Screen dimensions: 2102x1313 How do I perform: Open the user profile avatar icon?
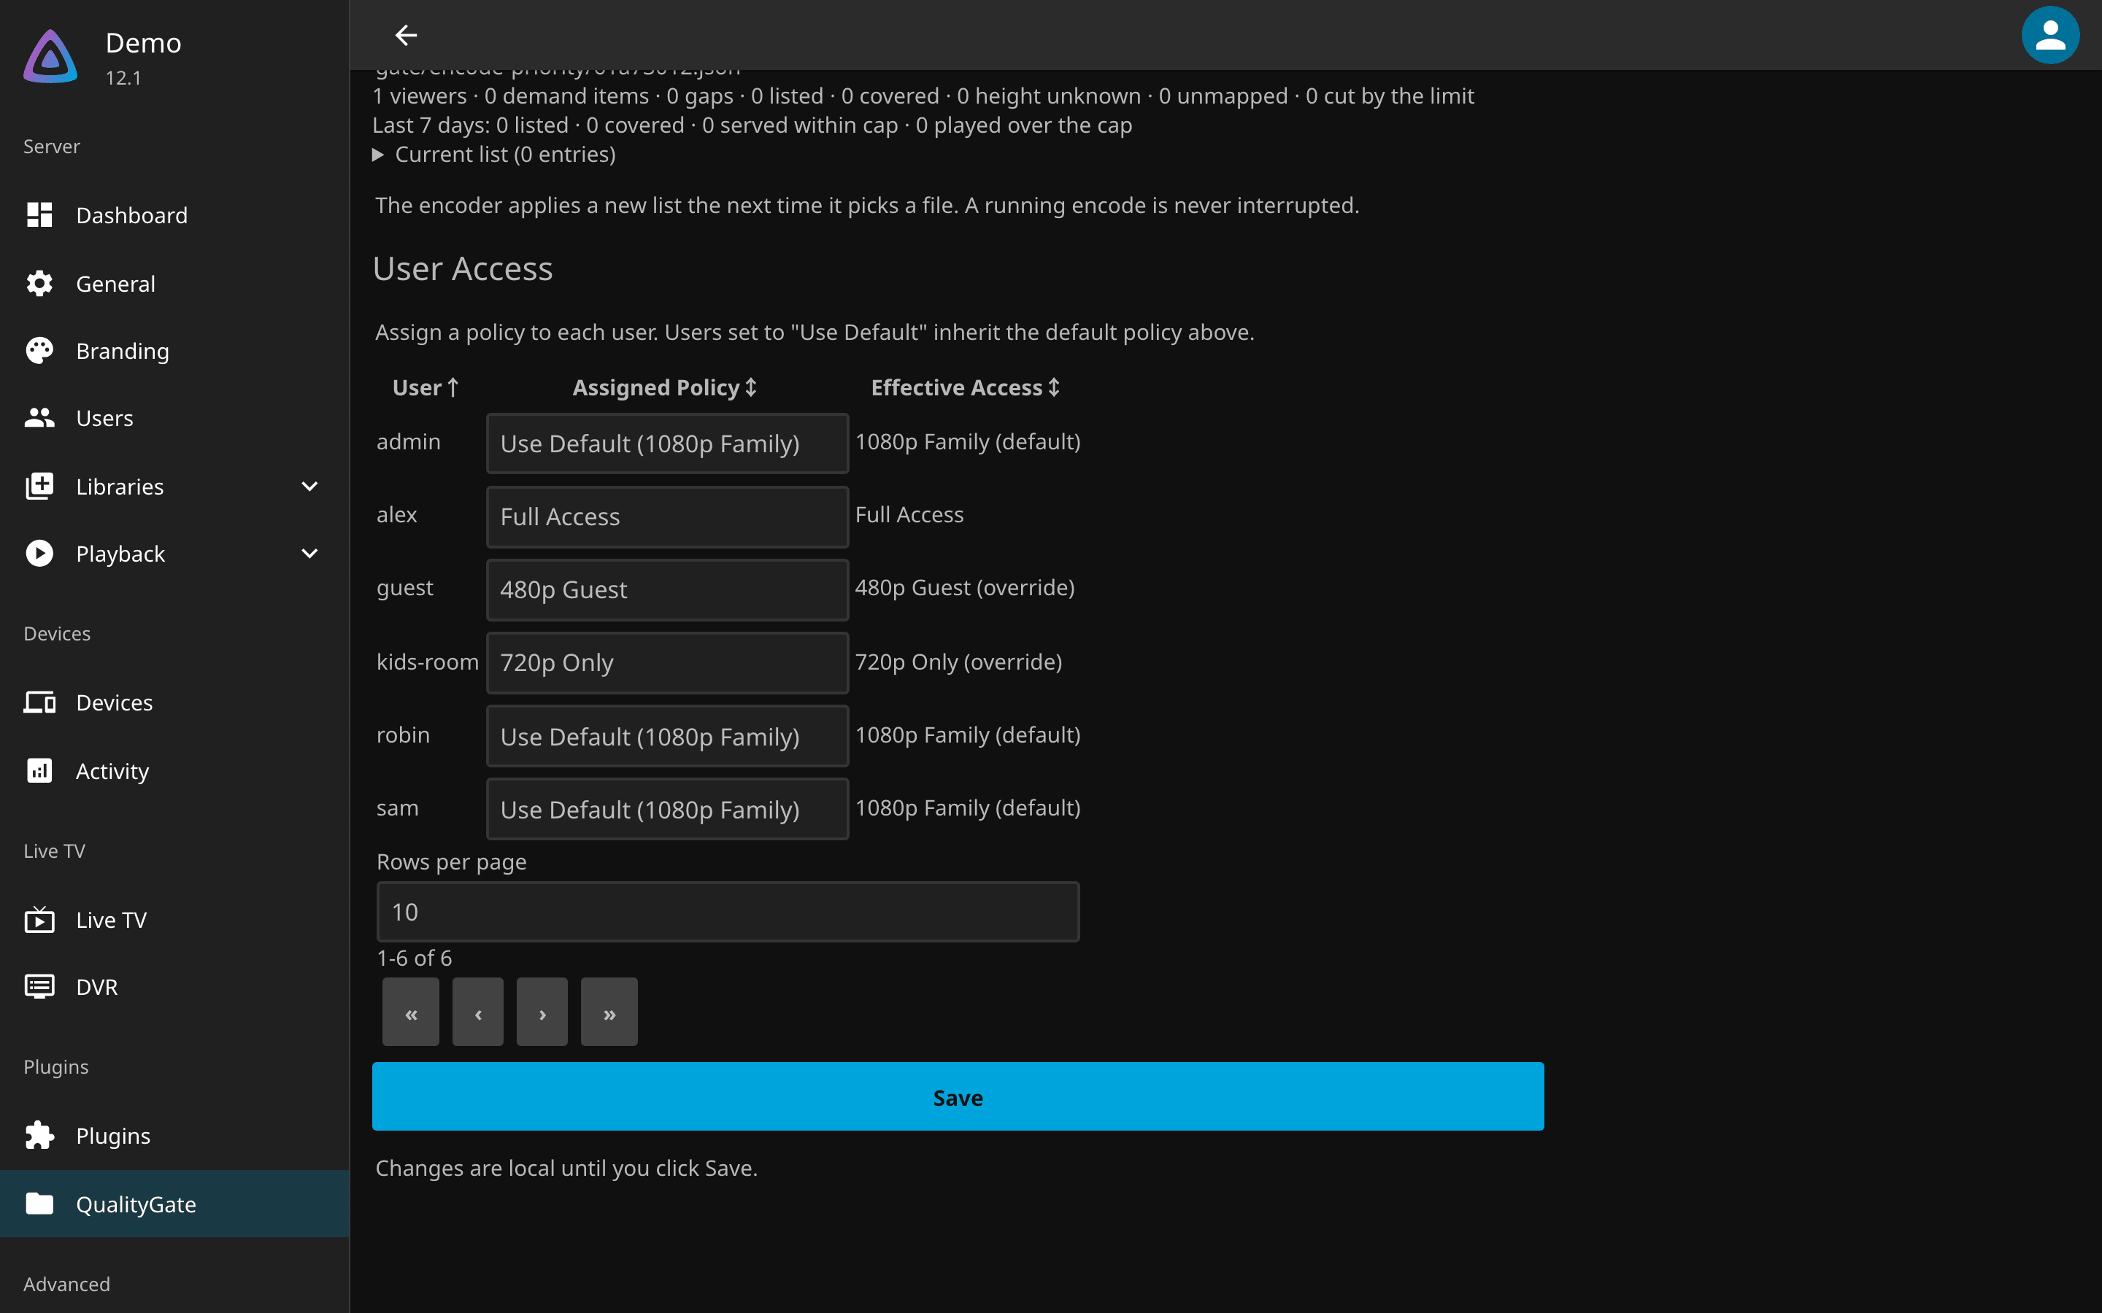(x=2050, y=35)
